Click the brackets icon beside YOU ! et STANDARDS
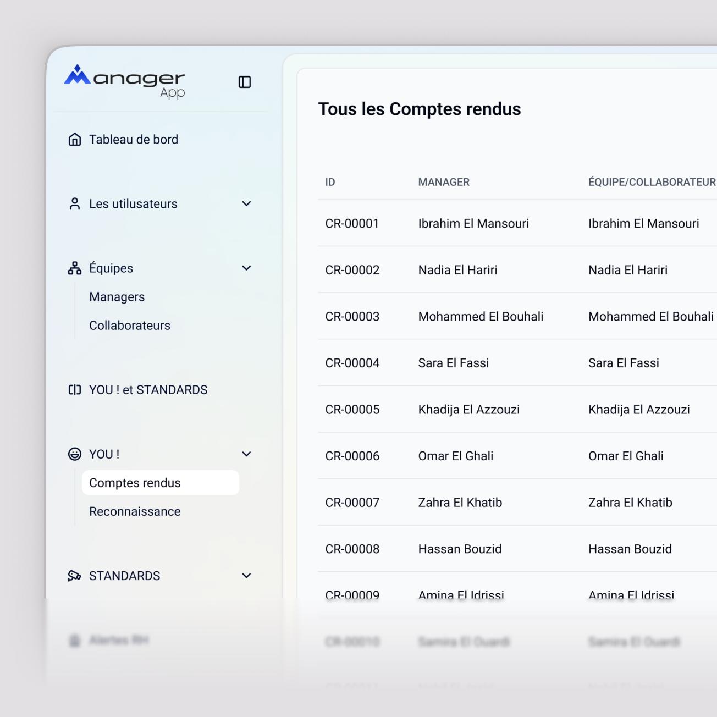 point(75,390)
